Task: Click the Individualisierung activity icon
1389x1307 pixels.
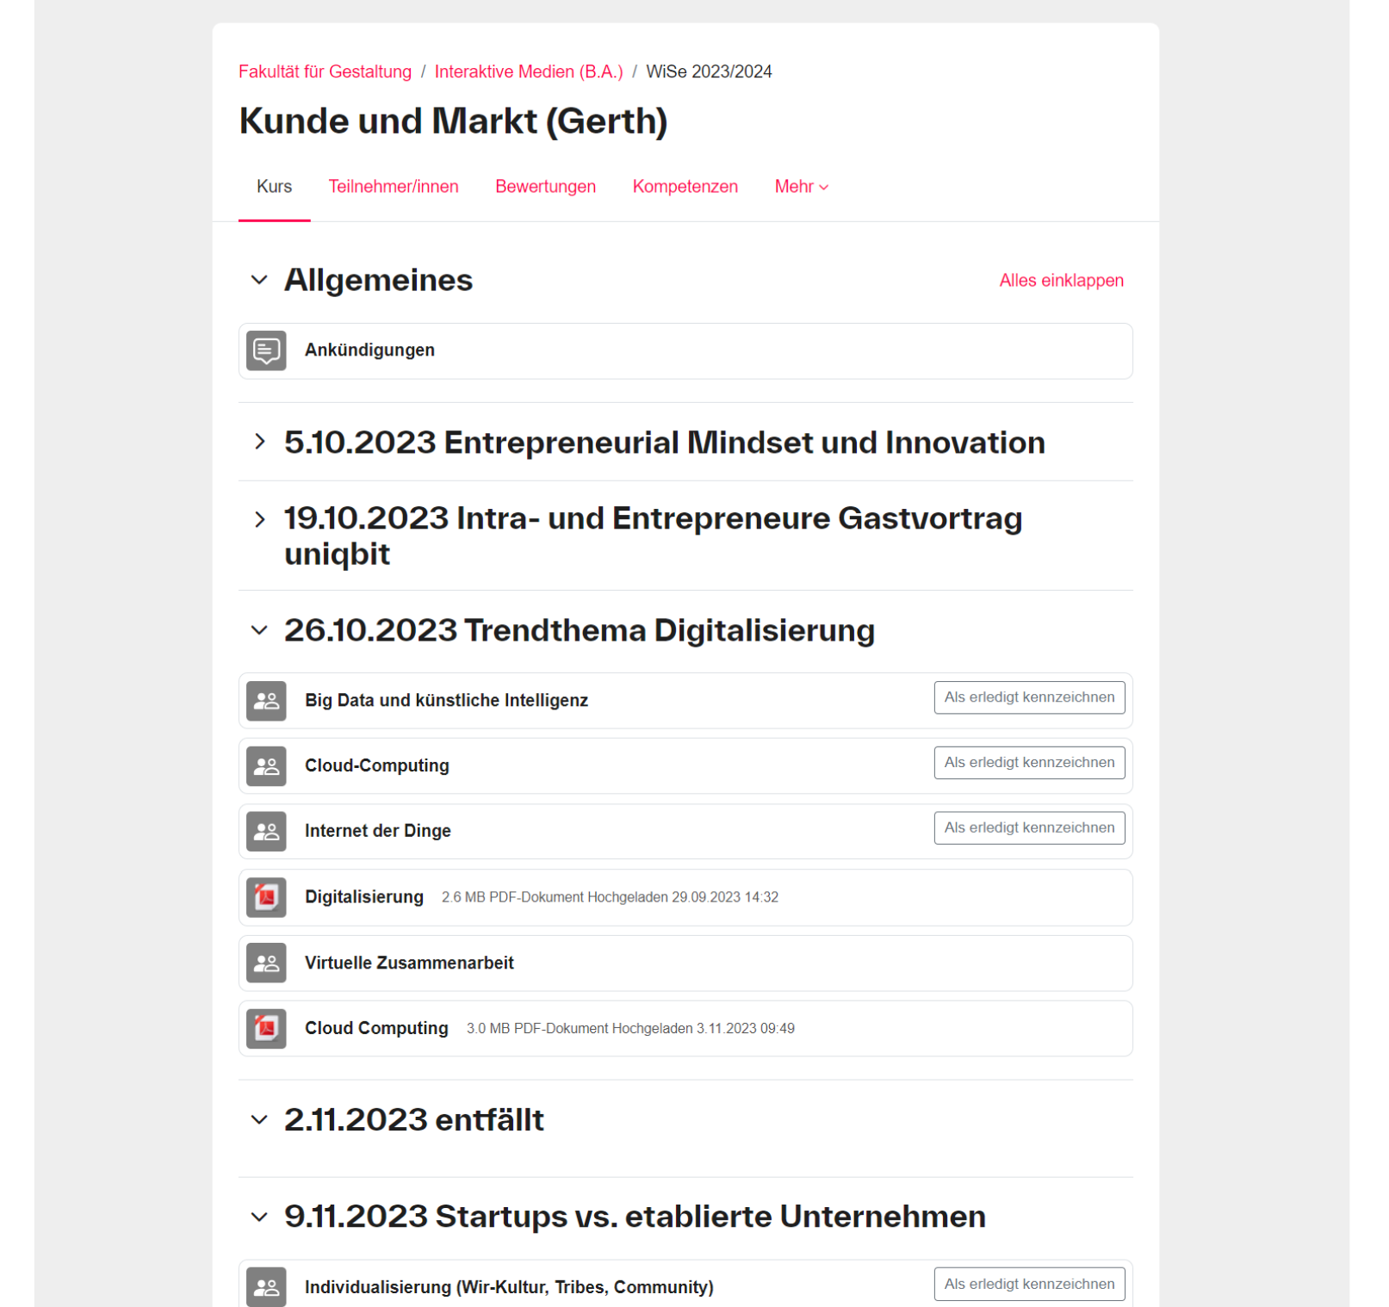Action: point(266,1287)
